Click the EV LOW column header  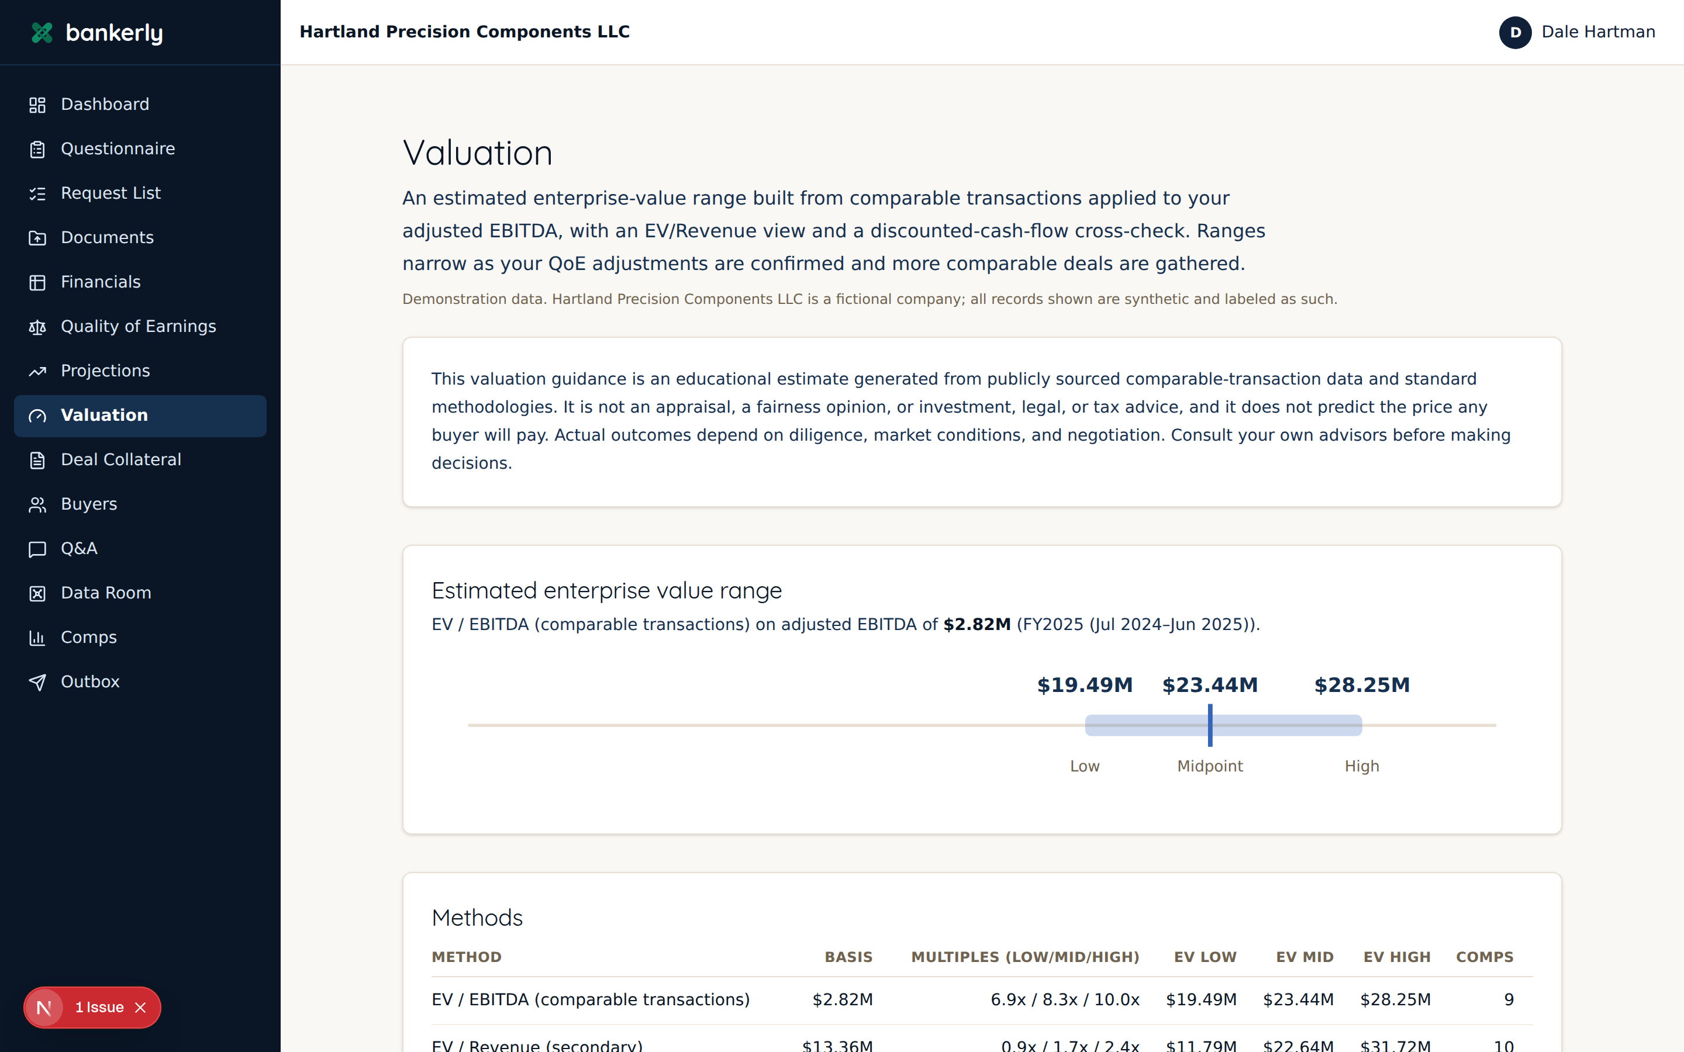coord(1205,957)
